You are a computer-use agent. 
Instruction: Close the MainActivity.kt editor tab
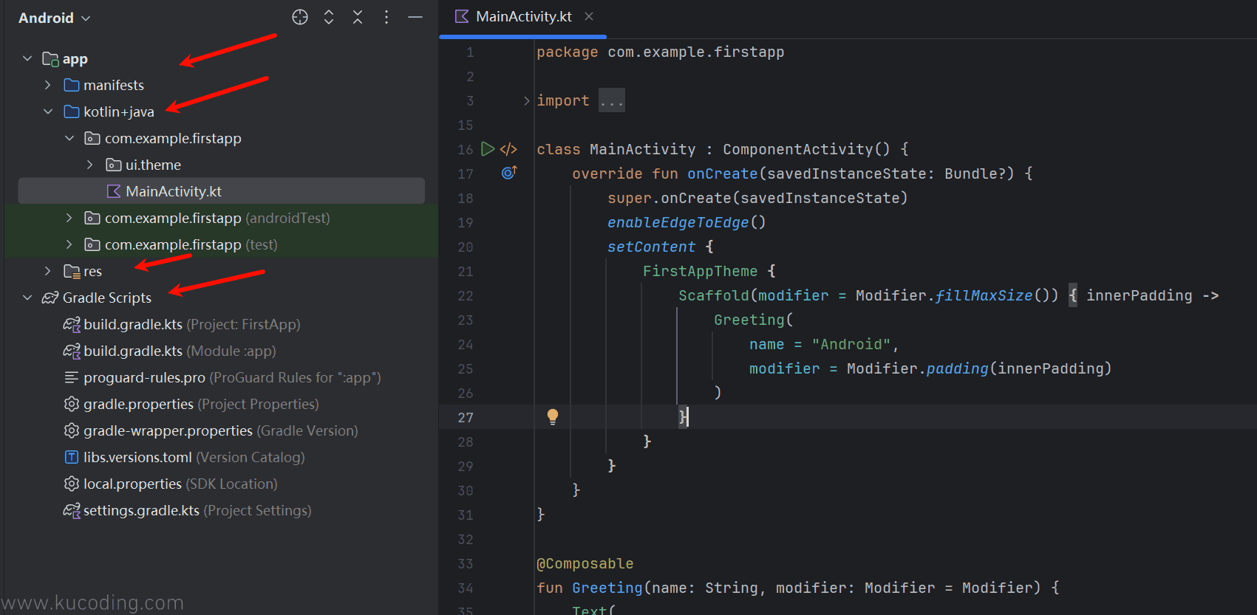(589, 16)
